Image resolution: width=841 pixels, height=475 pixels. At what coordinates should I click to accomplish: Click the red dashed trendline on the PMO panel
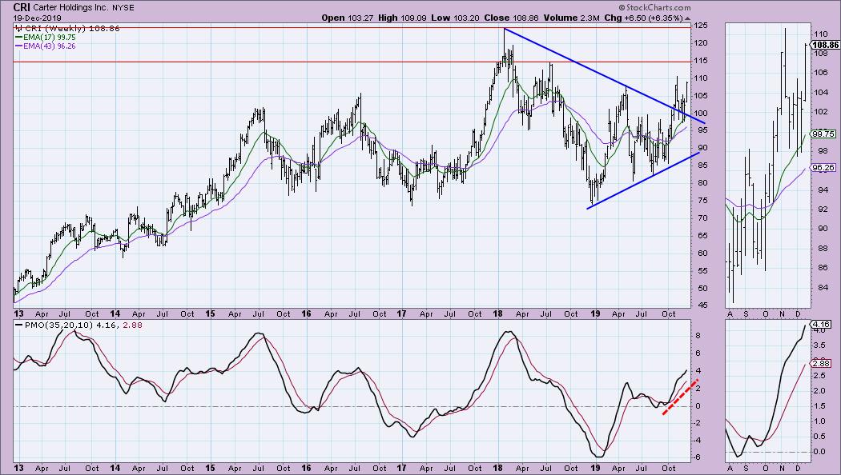tap(680, 397)
